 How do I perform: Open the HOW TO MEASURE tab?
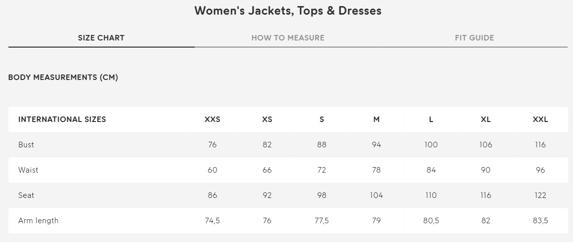pos(288,38)
